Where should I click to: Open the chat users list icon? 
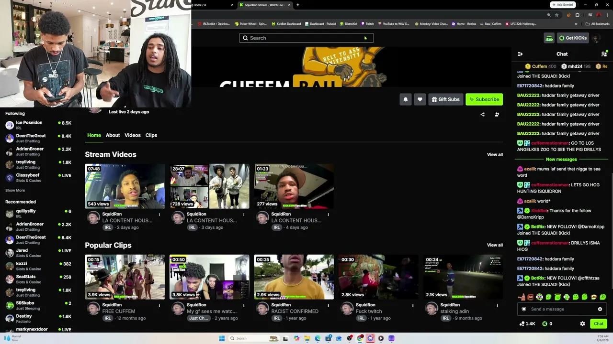(604, 54)
